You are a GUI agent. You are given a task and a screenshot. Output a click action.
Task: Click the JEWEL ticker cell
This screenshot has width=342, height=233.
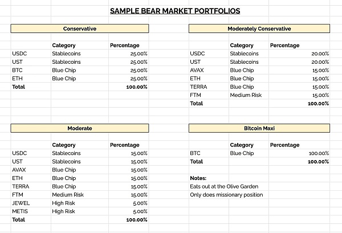pyautogui.click(x=20, y=203)
